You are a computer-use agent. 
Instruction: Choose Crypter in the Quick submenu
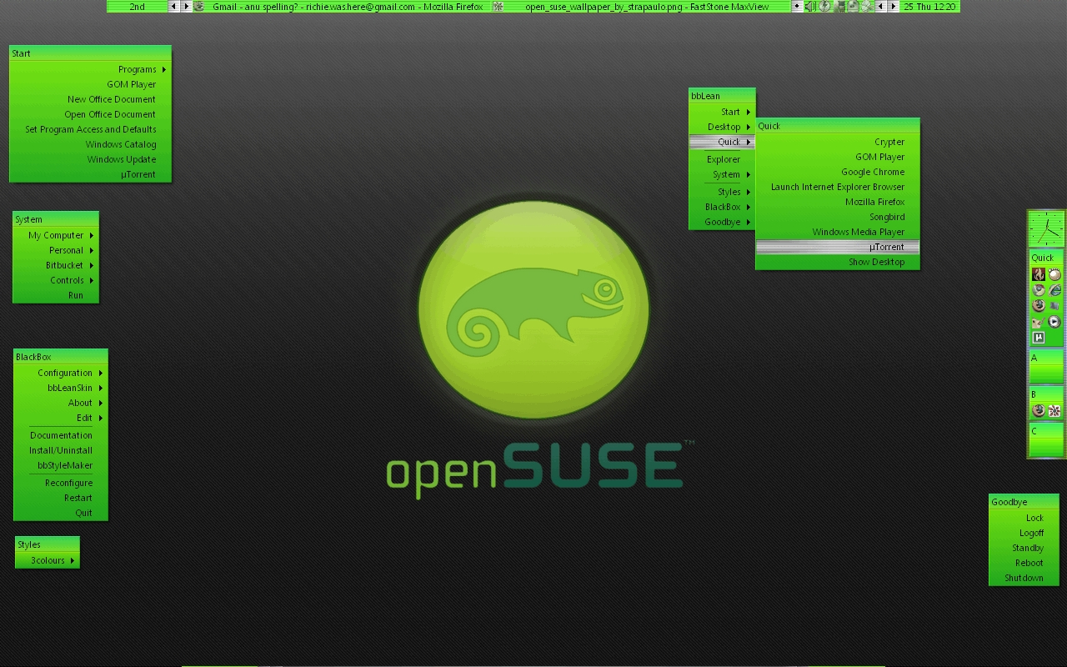click(838, 142)
